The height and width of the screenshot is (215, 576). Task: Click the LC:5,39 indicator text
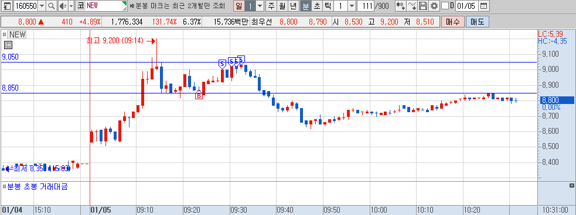[550, 34]
